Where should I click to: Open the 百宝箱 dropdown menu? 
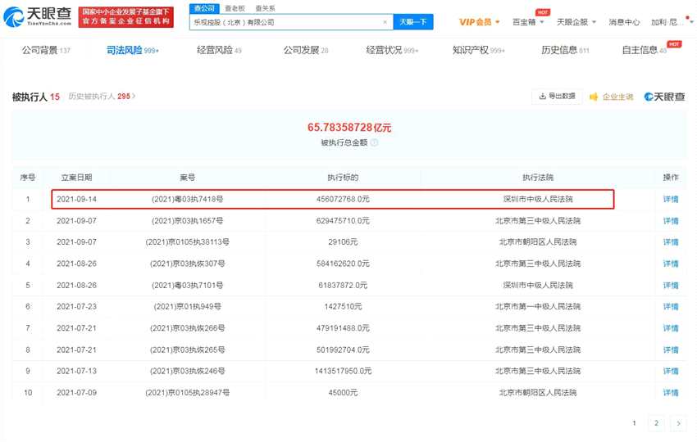coord(528,22)
